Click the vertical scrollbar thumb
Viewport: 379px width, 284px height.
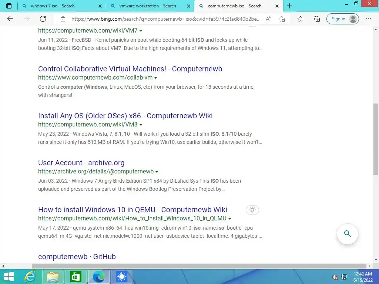click(x=376, y=139)
